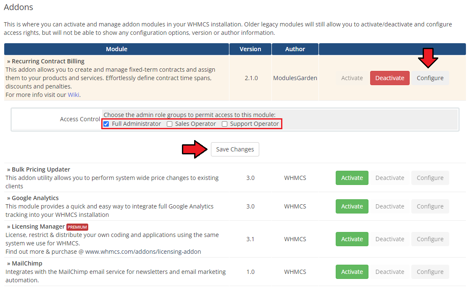The height and width of the screenshot is (289, 471).
Task: Select the Google Analytics title
Action: [x=35, y=198]
